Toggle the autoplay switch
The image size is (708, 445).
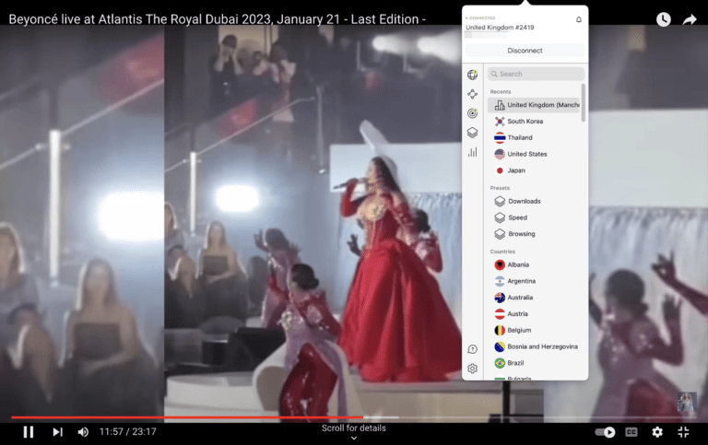pos(605,432)
